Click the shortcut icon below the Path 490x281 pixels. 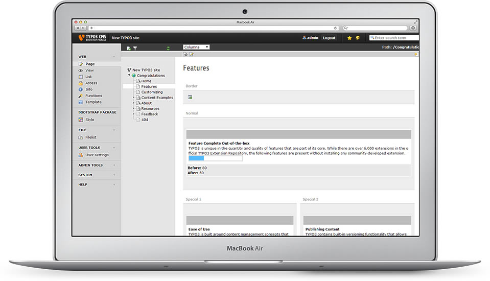416,54
